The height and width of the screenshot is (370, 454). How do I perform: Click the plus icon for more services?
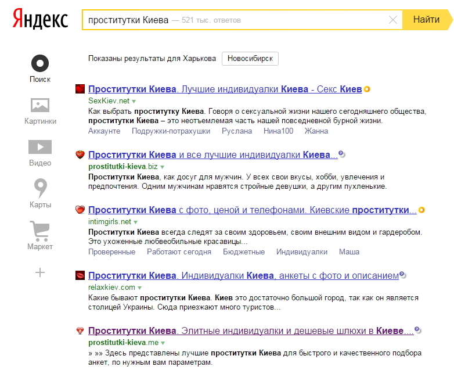tap(40, 272)
